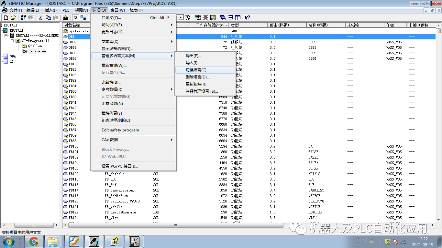Image resolution: width=442 pixels, height=248 pixels.
Task: Select Bausteine in the project tree
Action: pyautogui.click(x=37, y=51)
